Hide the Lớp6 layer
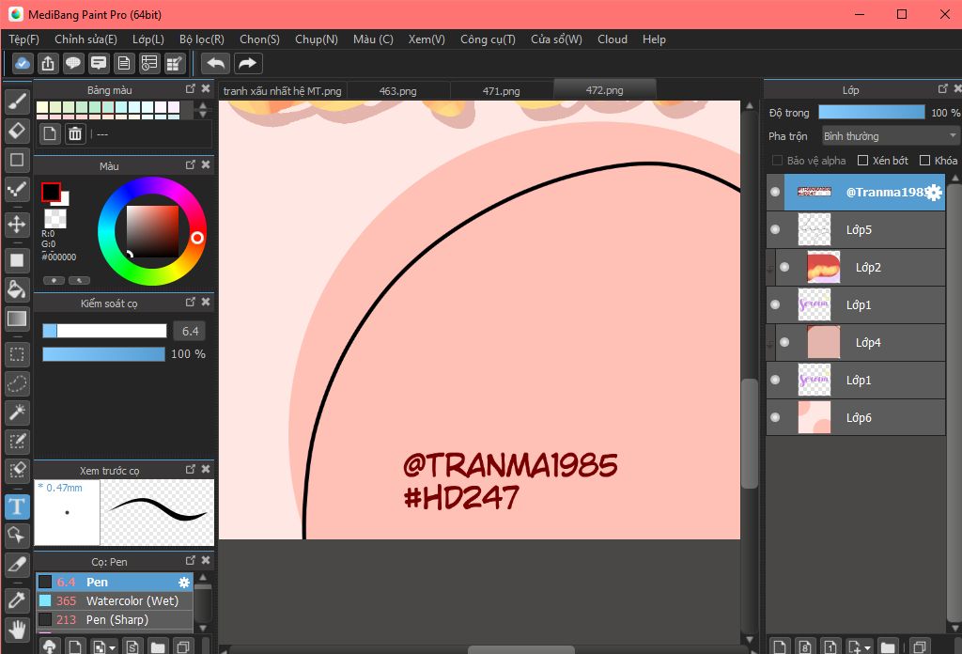Screen dimensions: 962x654 [775, 417]
